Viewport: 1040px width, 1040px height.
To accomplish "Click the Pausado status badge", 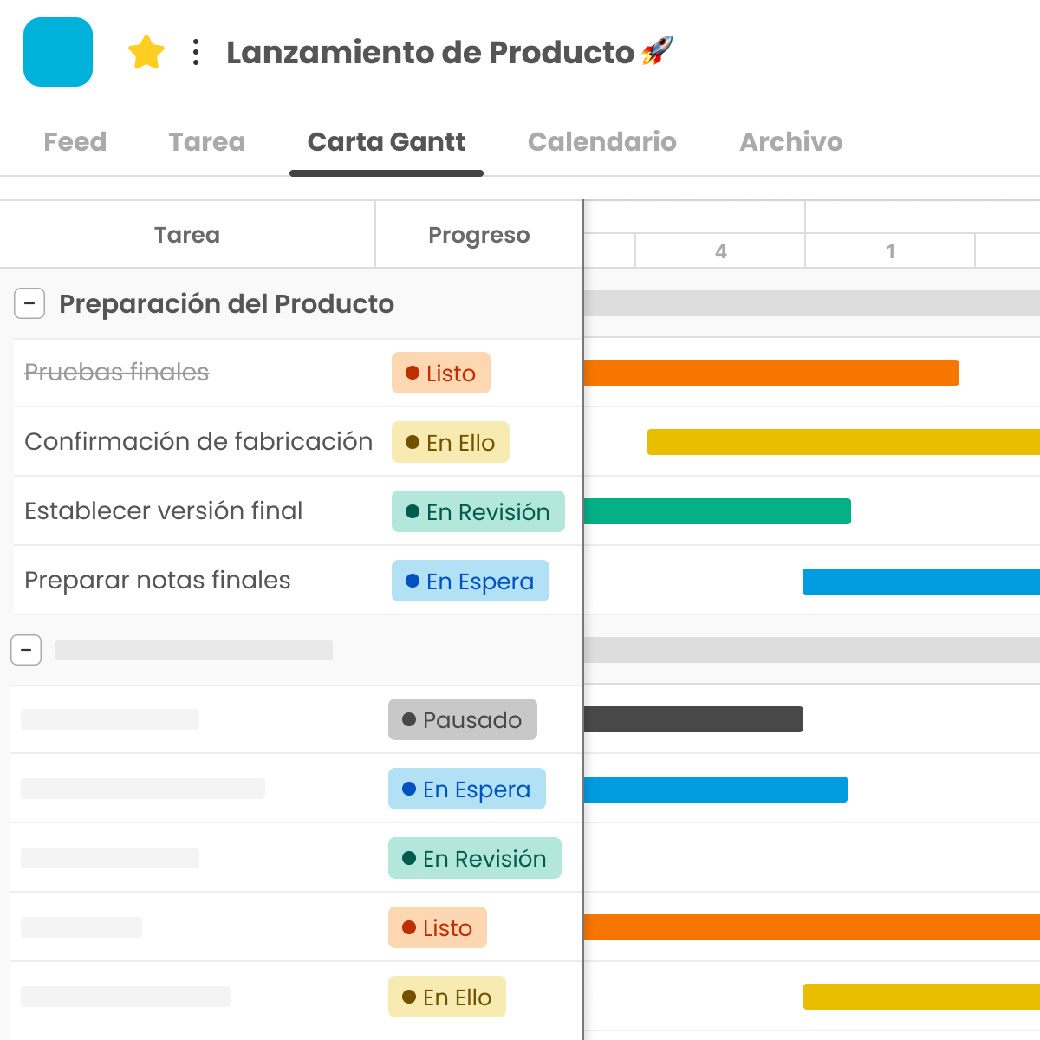I will (x=463, y=719).
